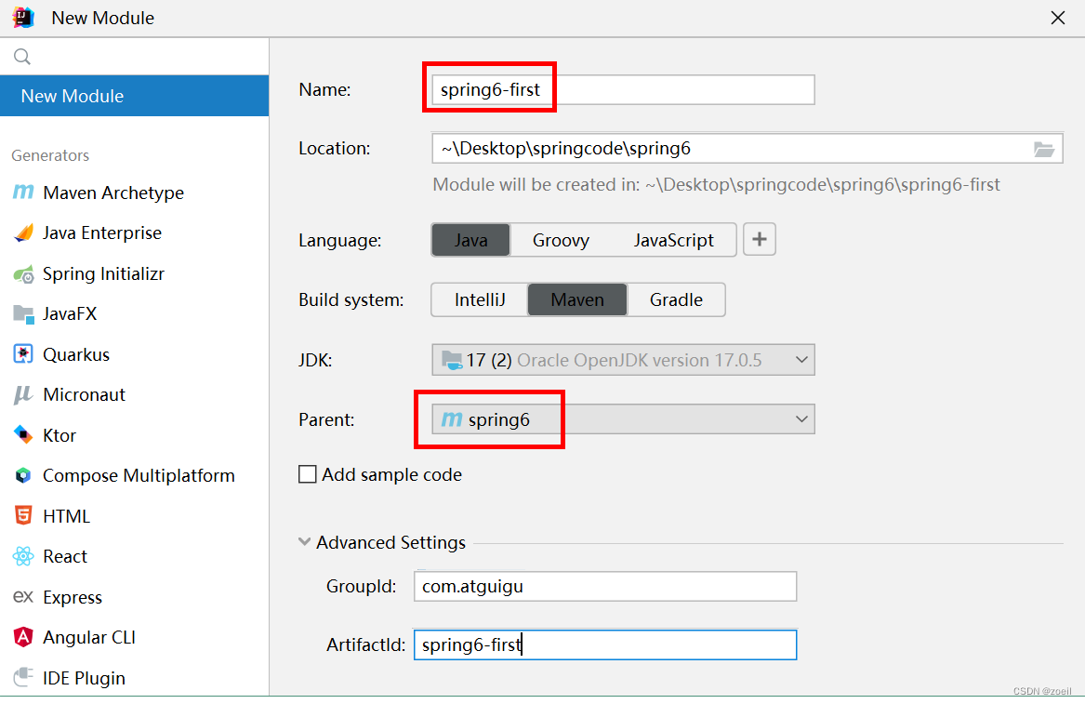Image resolution: width=1085 pixels, height=704 pixels.
Task: Open the Parent module dropdown
Action: pyautogui.click(x=623, y=419)
